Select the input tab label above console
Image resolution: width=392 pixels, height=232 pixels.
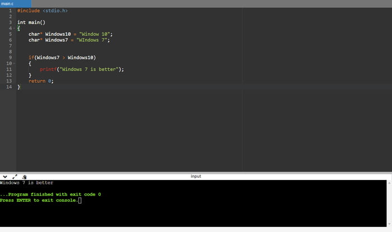(x=195, y=176)
